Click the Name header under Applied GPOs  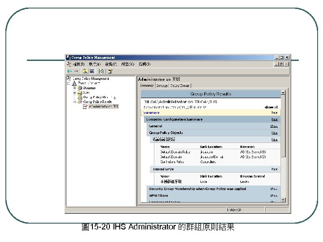click(165, 147)
